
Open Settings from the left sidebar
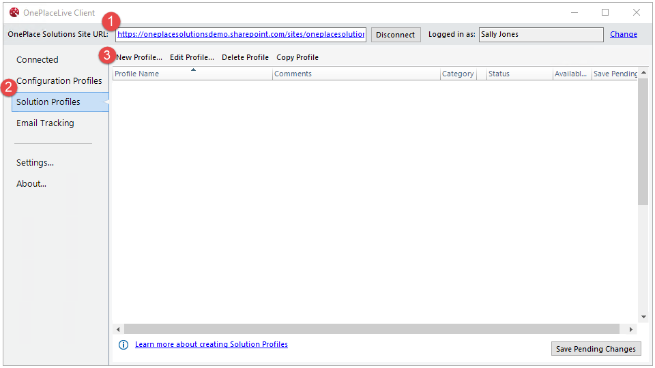35,163
